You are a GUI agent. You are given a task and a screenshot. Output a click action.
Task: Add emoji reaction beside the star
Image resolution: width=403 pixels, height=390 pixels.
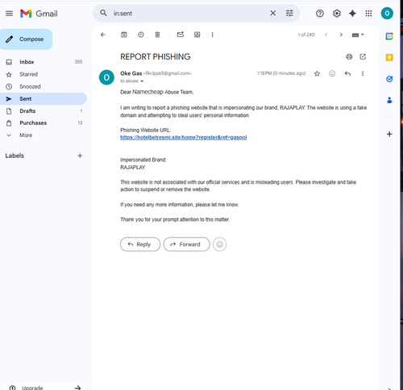click(332, 73)
